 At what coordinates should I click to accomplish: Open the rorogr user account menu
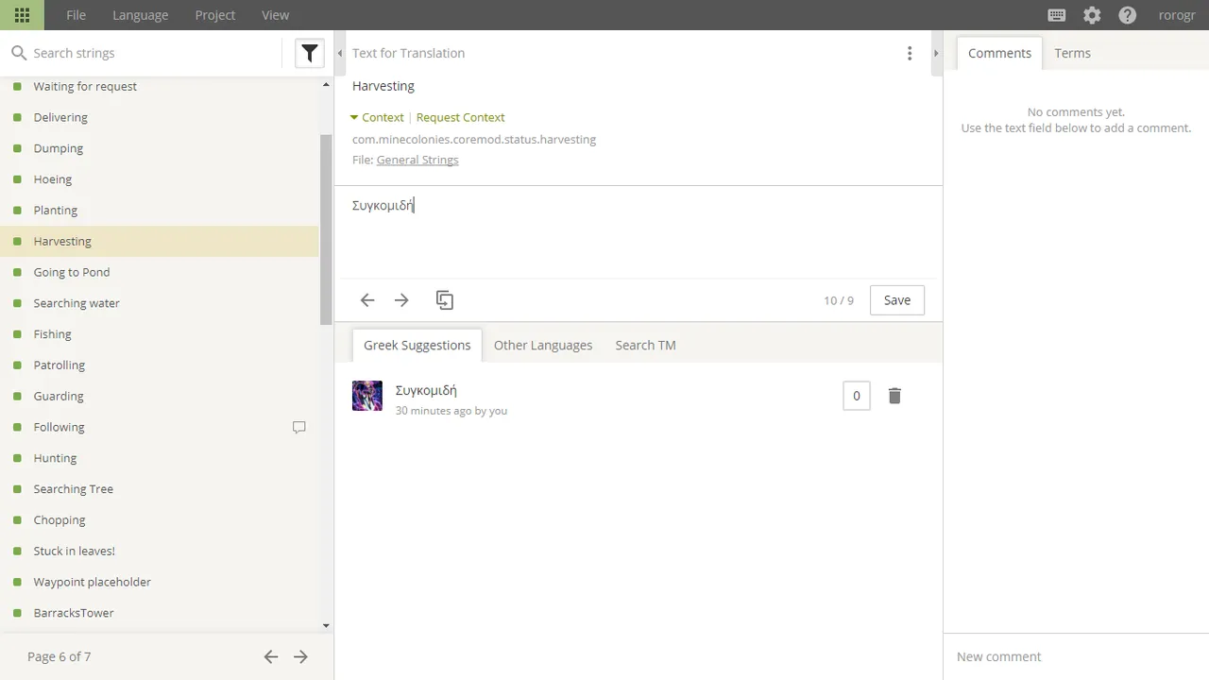1177,15
